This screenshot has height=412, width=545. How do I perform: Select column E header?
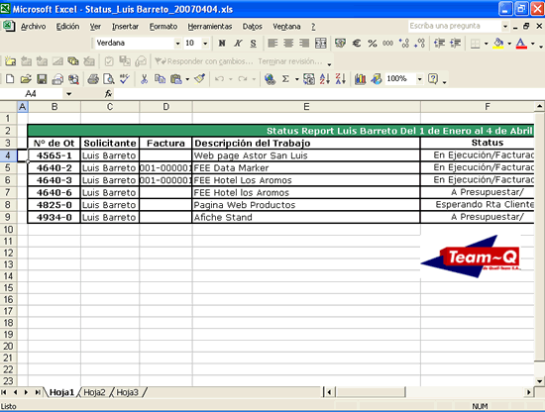(306, 107)
